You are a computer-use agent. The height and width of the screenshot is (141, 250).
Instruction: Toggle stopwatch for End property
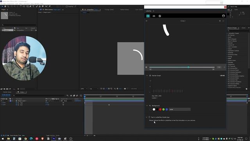[x=16, y=105]
